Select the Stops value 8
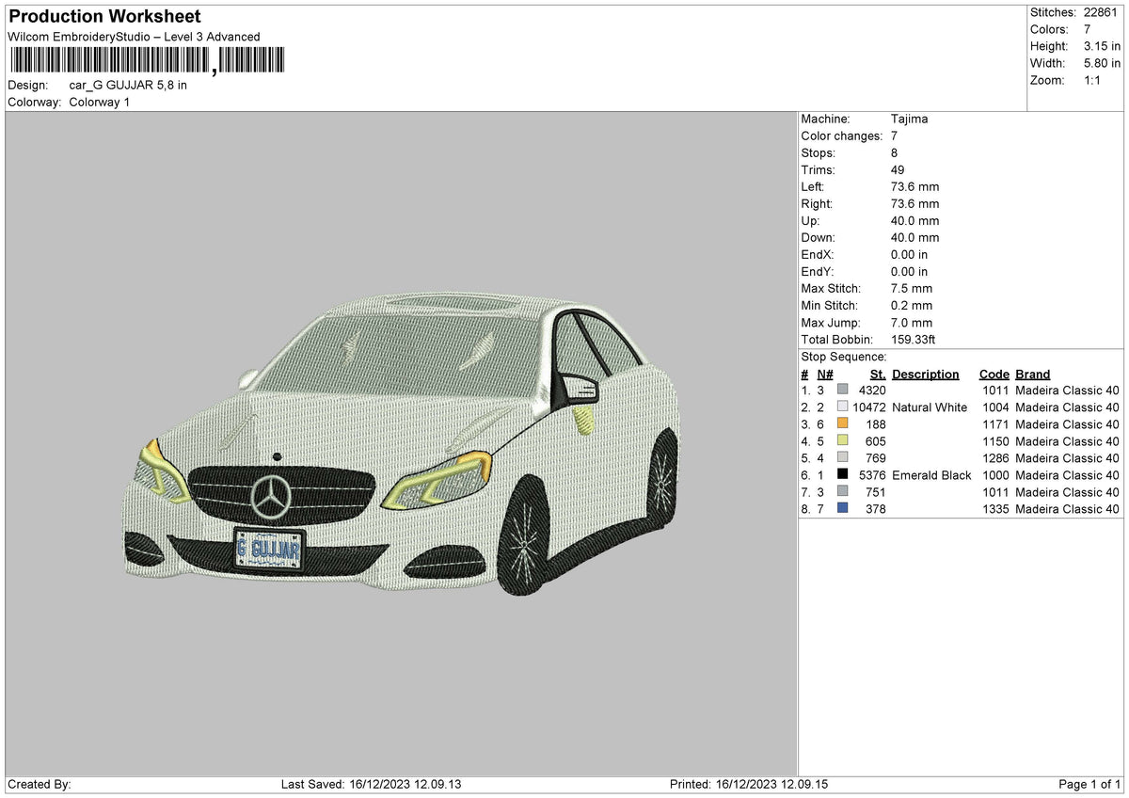Viewport: 1129px width, 798px height. click(895, 153)
